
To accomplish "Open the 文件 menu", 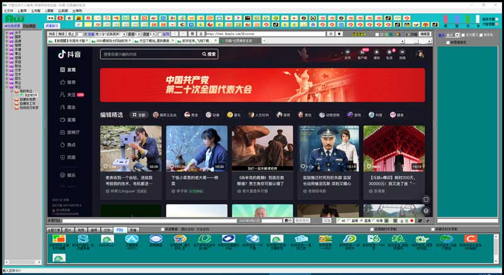I will tap(9, 11).
